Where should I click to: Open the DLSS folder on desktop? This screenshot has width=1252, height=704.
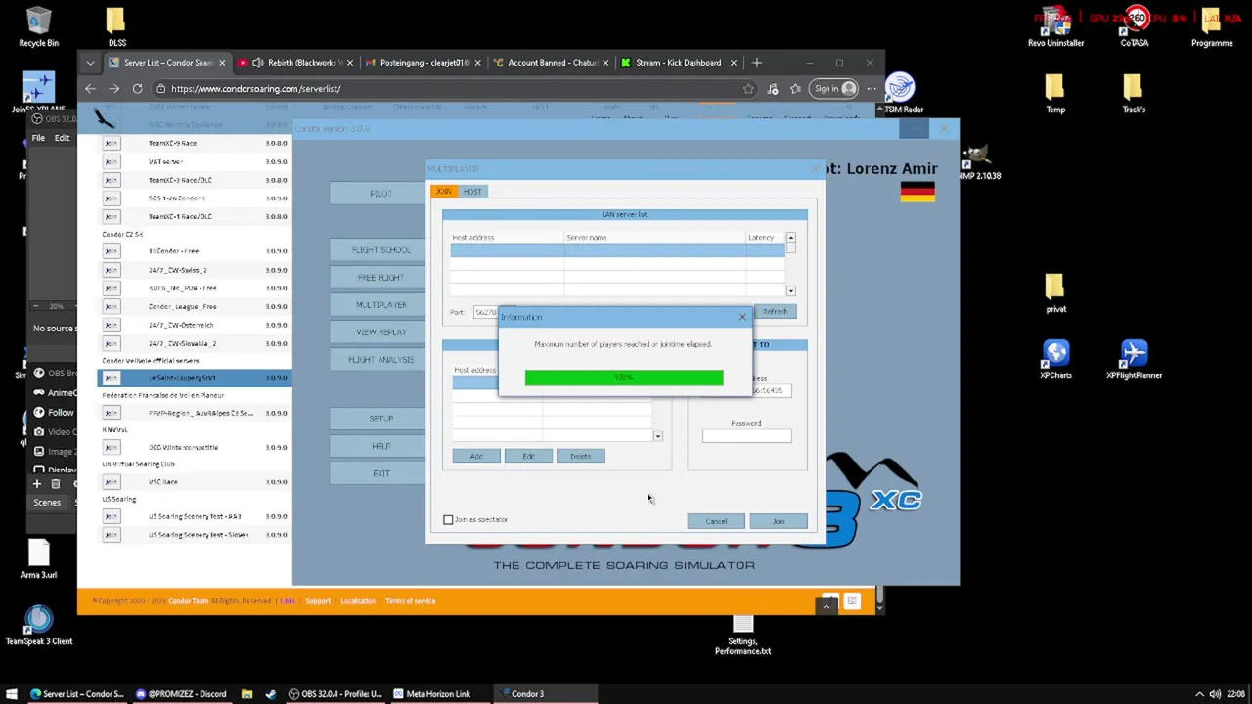pos(116,27)
